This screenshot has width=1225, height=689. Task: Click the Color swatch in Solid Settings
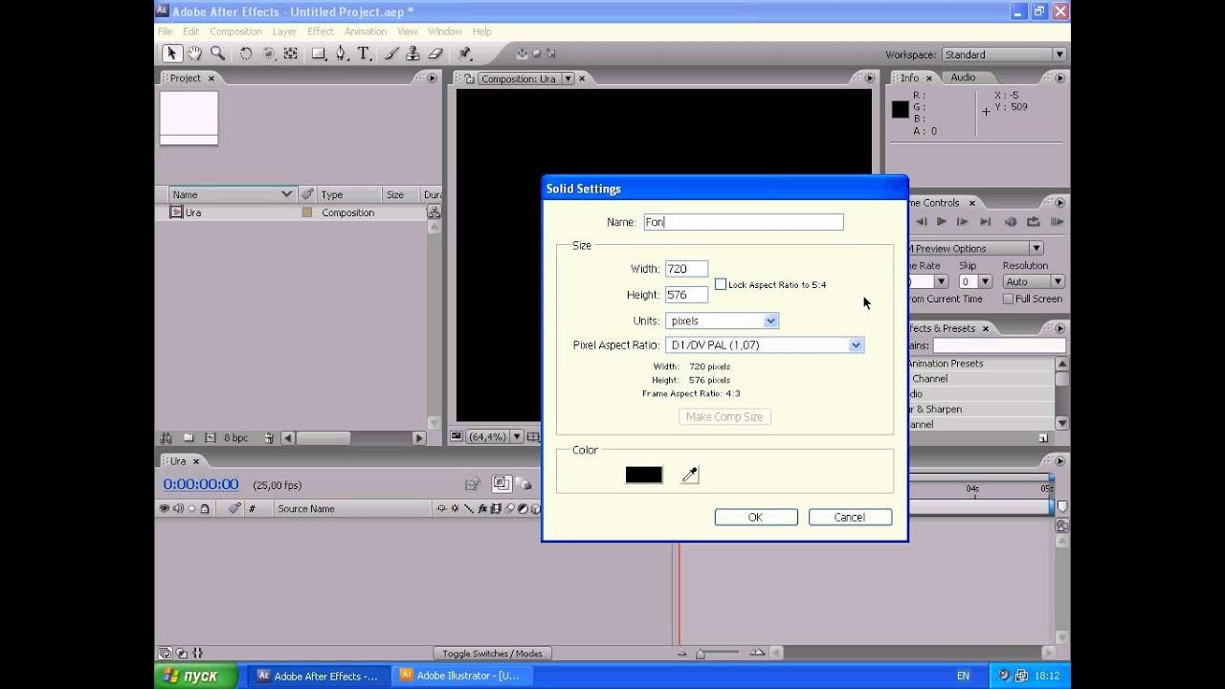[x=644, y=475]
